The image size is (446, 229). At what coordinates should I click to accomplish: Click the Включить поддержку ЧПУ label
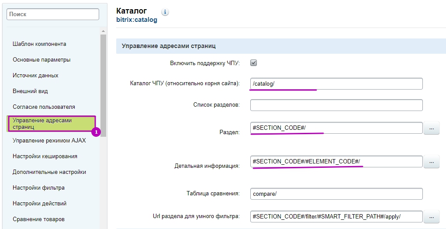click(x=205, y=63)
